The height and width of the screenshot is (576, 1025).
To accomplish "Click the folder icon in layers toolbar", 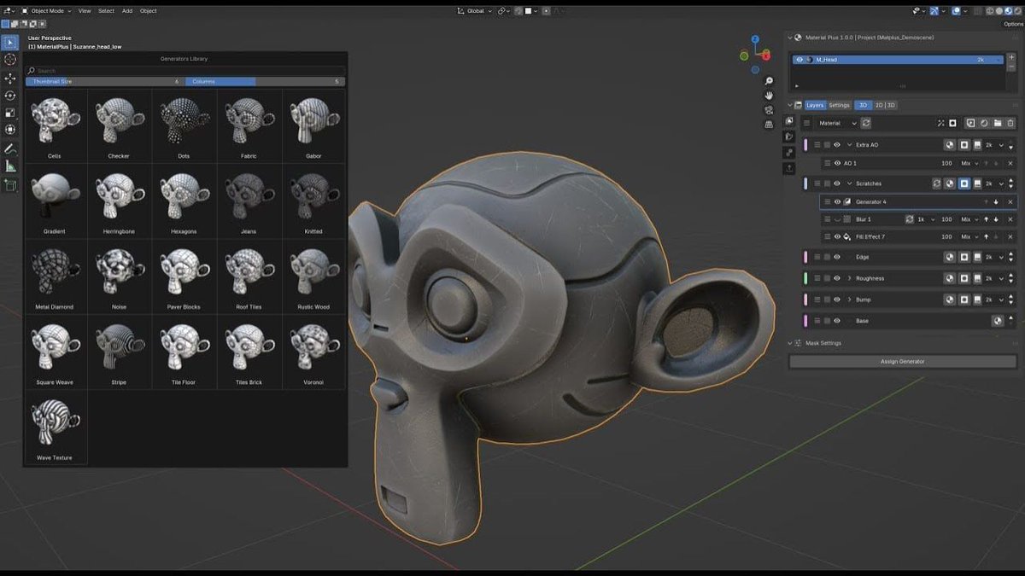I will point(998,123).
